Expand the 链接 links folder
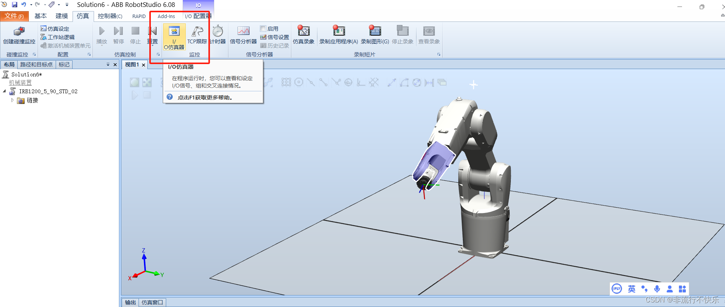725x307 pixels. pyautogui.click(x=12, y=100)
